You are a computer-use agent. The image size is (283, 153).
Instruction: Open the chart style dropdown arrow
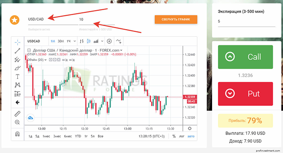102,41
